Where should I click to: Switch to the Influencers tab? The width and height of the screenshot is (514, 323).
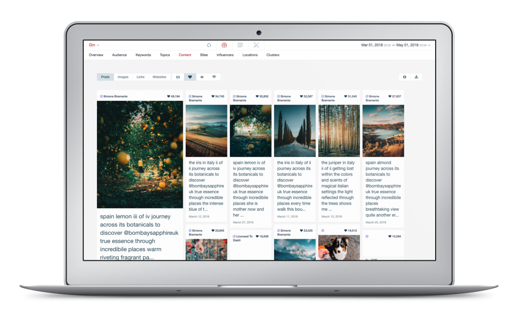pyautogui.click(x=225, y=55)
